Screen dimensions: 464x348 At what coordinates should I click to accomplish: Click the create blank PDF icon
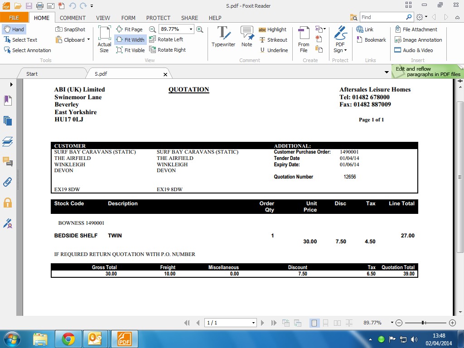(319, 39)
